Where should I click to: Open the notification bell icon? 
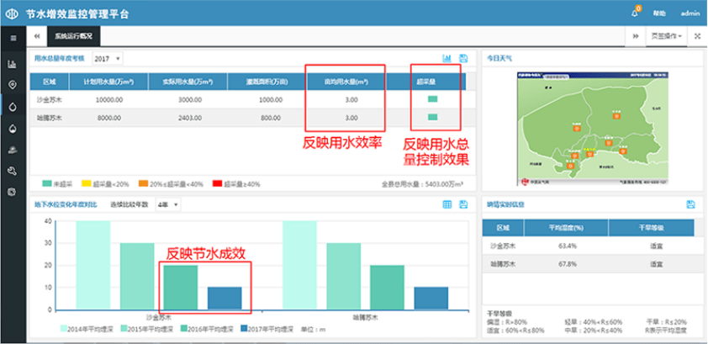pos(635,13)
